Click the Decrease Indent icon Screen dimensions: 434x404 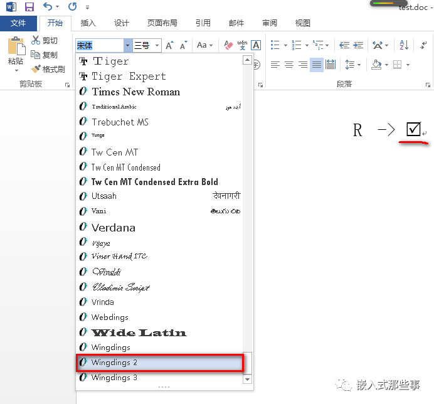[x=344, y=45]
